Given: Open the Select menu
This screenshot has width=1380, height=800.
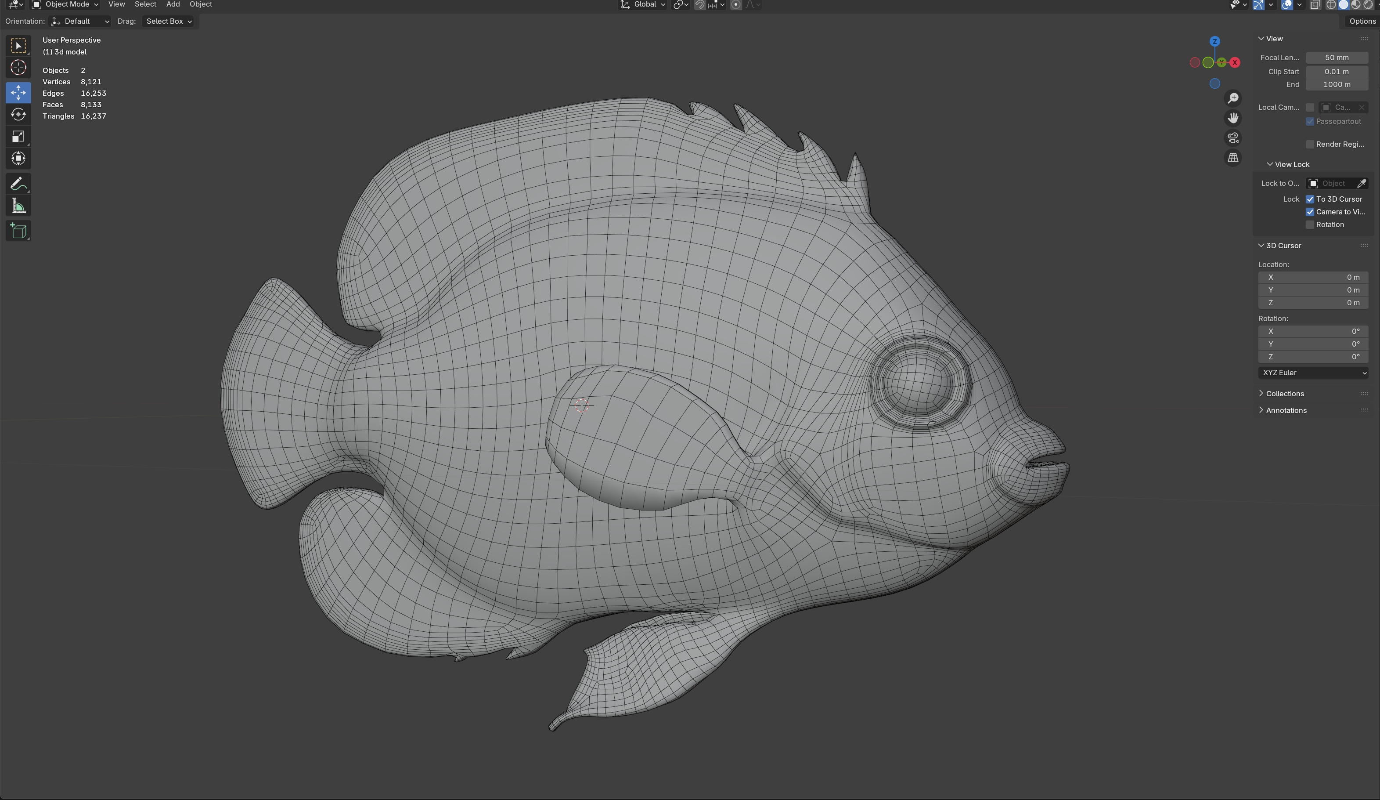Looking at the screenshot, I should coord(145,4).
